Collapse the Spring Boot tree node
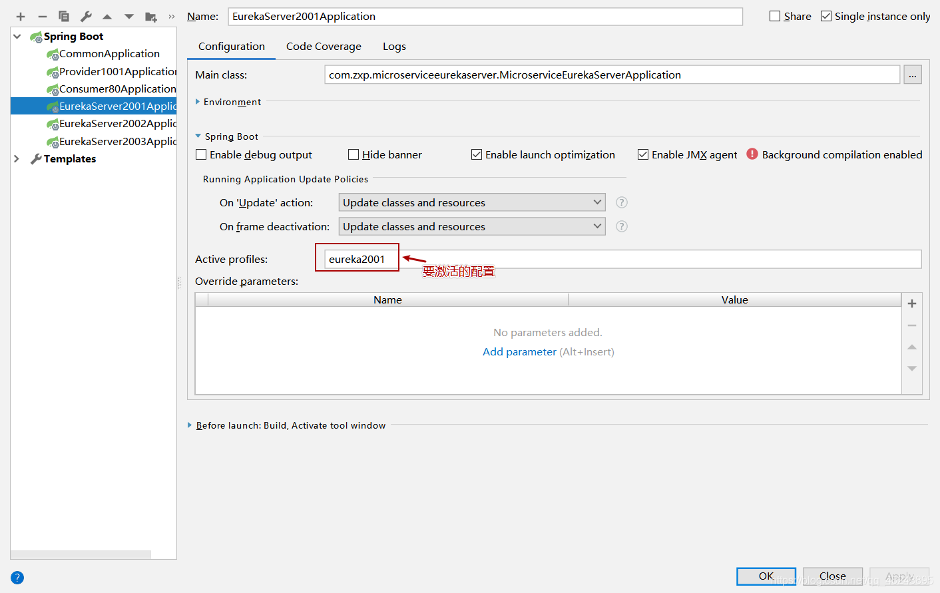This screenshot has height=593, width=940. pos(17,37)
